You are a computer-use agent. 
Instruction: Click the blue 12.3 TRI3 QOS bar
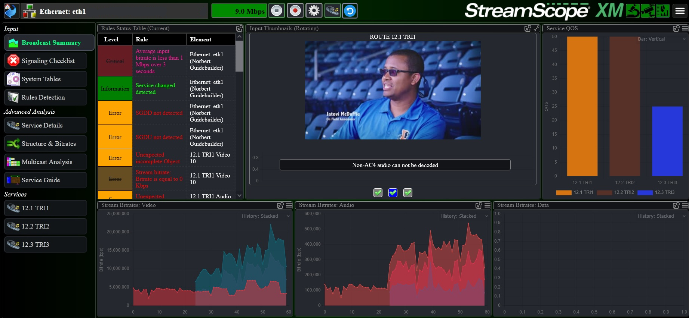667,141
